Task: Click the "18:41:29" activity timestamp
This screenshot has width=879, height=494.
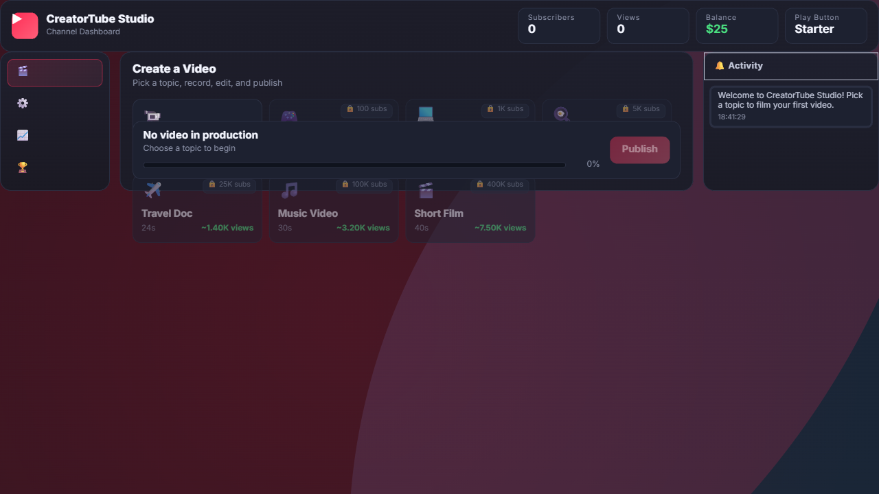Action: point(732,117)
